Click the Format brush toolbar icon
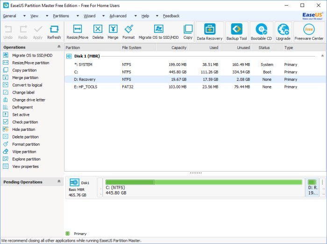327x244 pixels. click(x=128, y=29)
